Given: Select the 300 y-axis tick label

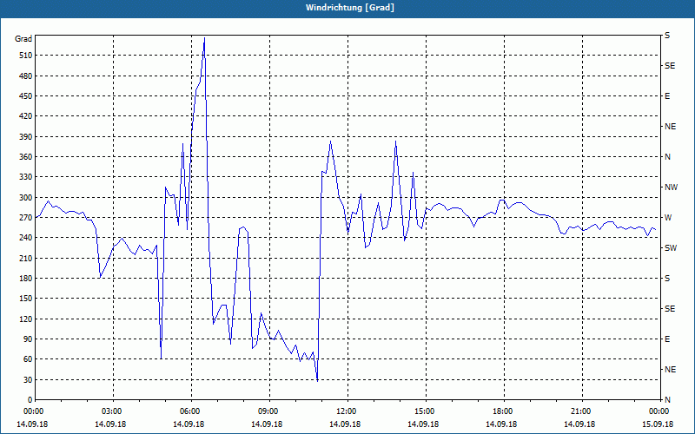Looking at the screenshot, I should tap(26, 198).
